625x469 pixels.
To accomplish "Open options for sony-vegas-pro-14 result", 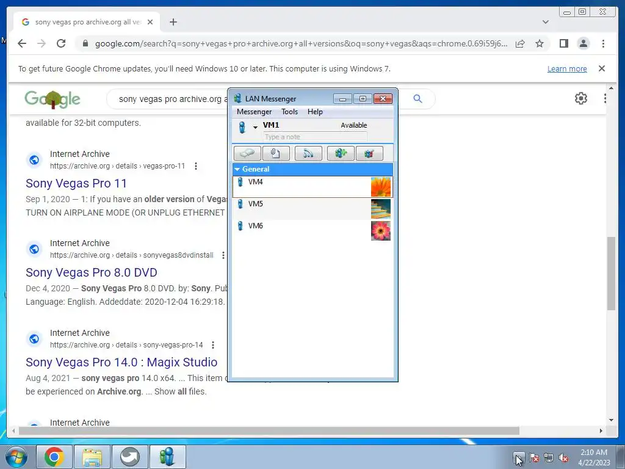I will pos(213,345).
